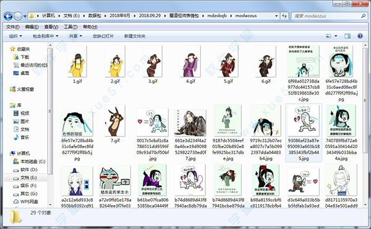Image resolution: width=371 pixels, height=229 pixels.
Task: Open the 查看(V) menu
Action: 51,27
